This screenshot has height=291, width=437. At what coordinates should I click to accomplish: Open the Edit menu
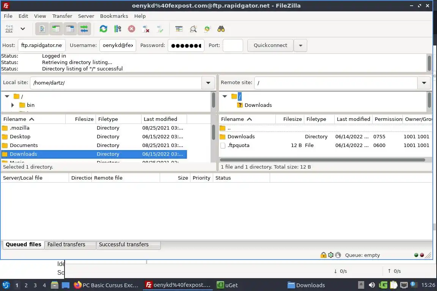(x=23, y=16)
